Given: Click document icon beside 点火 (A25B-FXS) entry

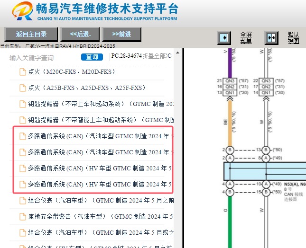Looking at the screenshot, I should pyautogui.click(x=23, y=88).
